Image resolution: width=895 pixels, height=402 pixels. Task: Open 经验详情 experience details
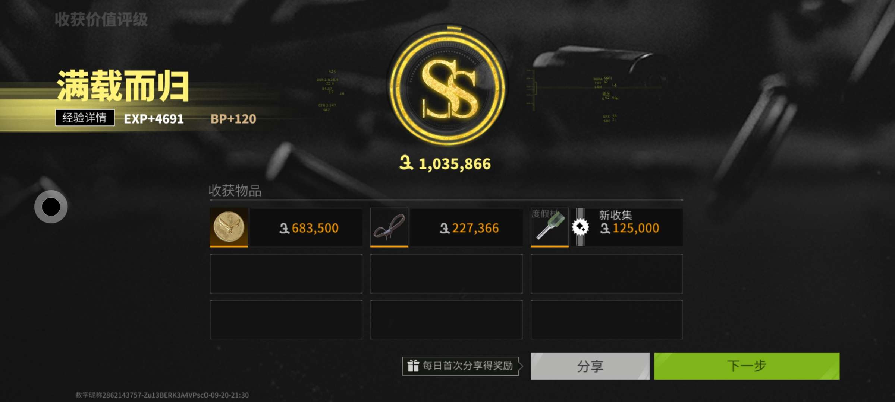[x=85, y=118]
